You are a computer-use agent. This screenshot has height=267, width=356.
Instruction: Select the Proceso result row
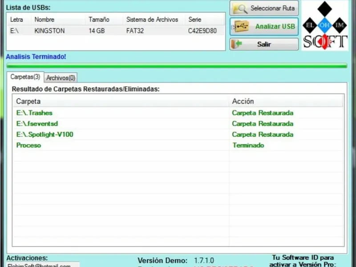[178, 146]
